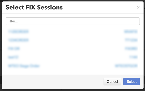Click the dark backdrop above the dialog

(x=72, y=1)
